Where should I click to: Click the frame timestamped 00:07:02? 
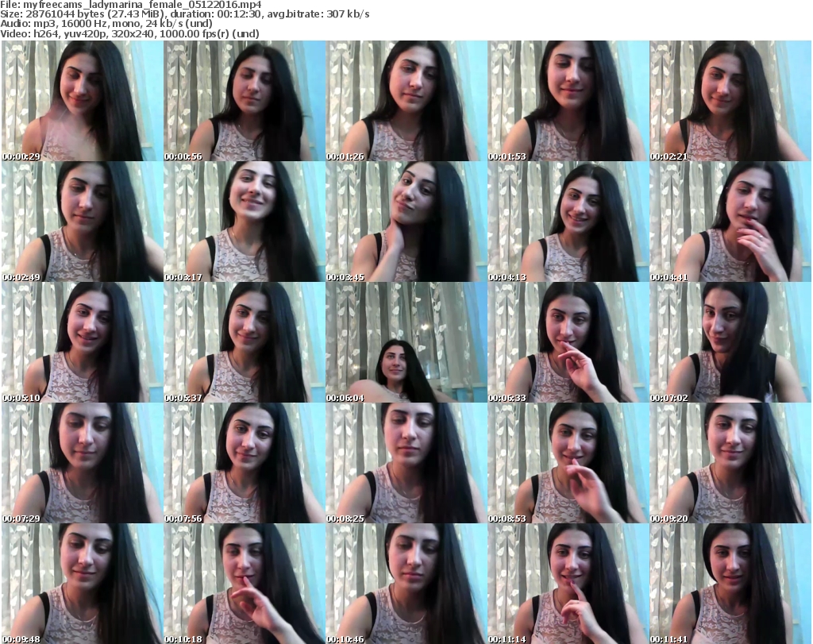pos(730,342)
